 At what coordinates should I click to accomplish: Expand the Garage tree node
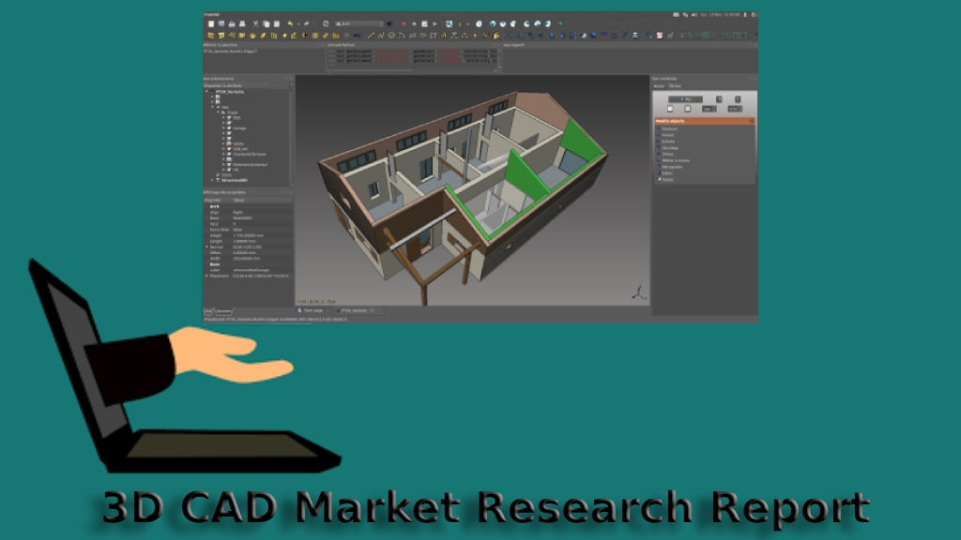[223, 127]
